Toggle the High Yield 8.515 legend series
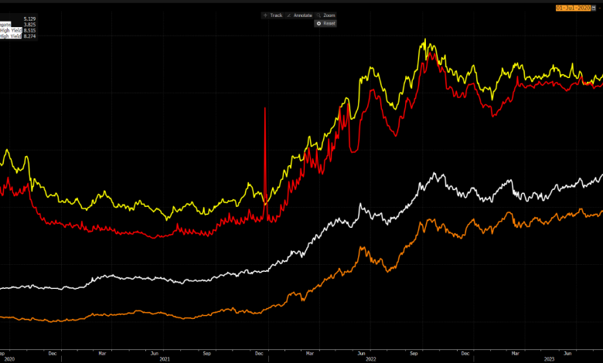The image size is (603, 363). click(x=13, y=30)
